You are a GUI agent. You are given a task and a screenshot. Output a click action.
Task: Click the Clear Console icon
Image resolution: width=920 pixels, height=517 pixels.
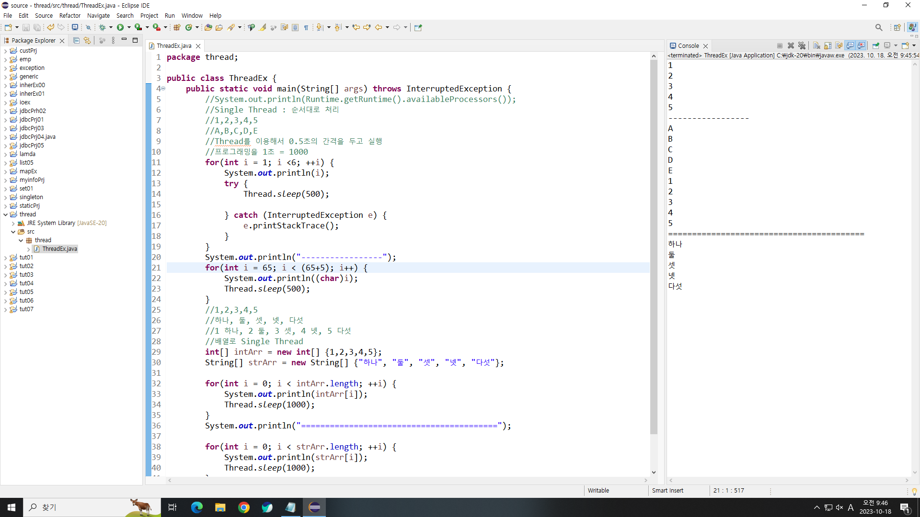816,45
